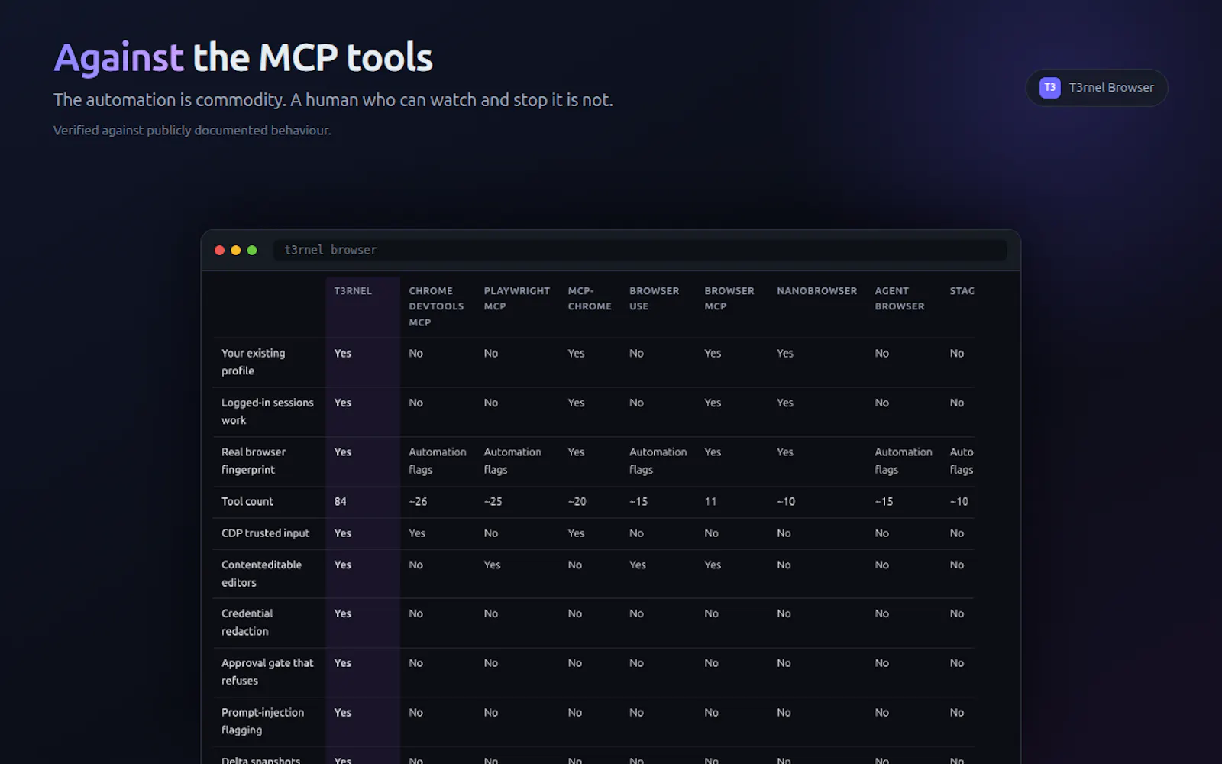This screenshot has width=1222, height=764.
Task: Click T3rnel's tool count value "84"
Action: point(340,502)
